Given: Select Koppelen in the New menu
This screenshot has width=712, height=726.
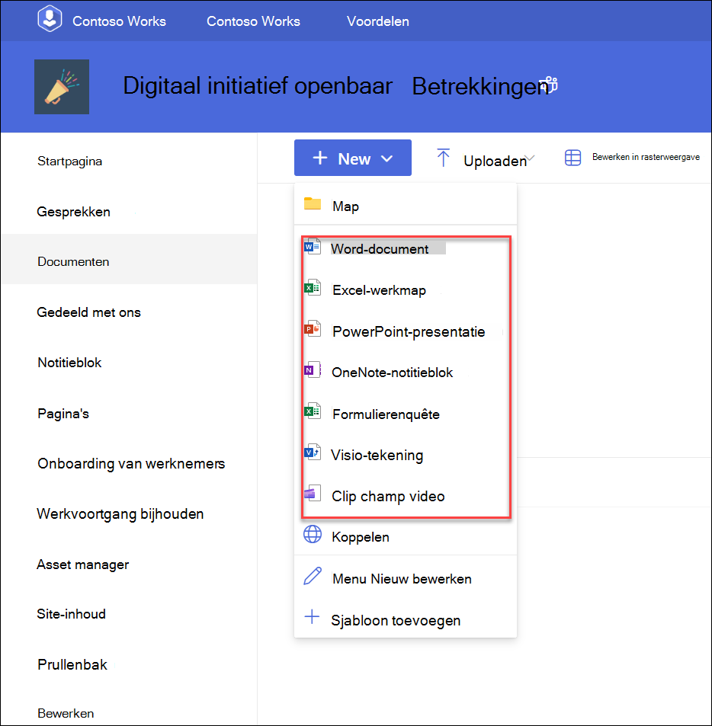Looking at the screenshot, I should coord(406,537).
